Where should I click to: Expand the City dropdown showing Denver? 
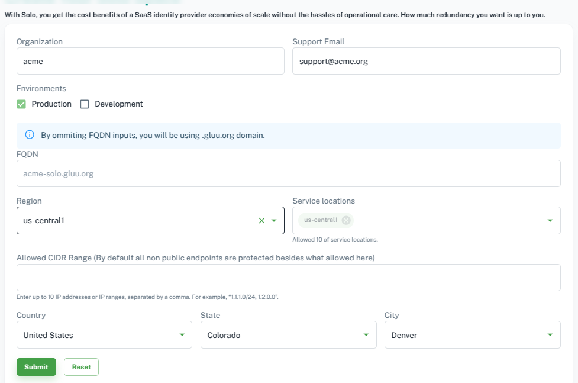coord(550,334)
